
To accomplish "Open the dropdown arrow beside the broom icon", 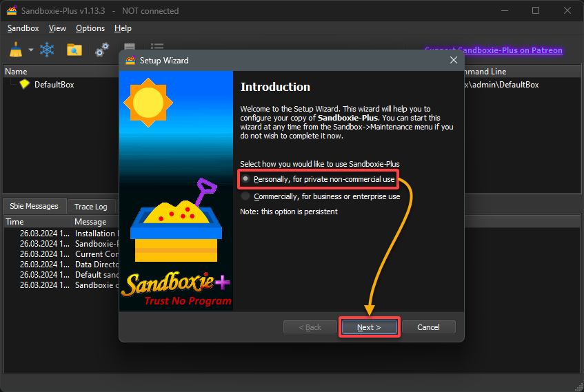I will 31,50.
